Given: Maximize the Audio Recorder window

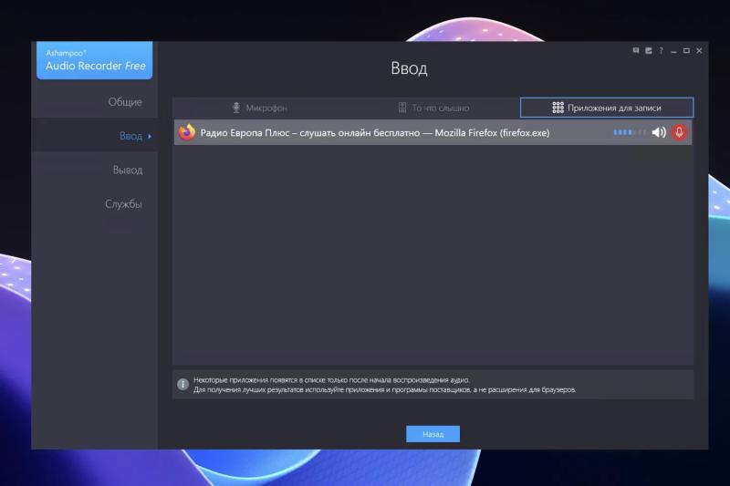Looking at the screenshot, I should [686, 50].
